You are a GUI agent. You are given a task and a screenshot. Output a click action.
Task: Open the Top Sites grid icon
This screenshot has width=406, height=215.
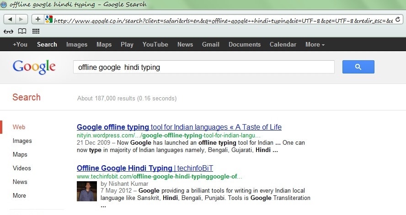36,31
